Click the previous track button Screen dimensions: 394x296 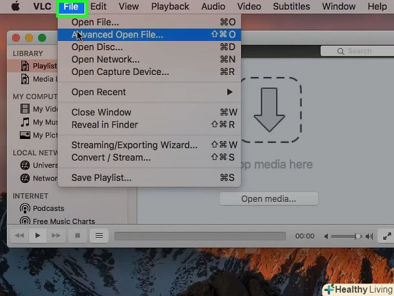[19, 236]
